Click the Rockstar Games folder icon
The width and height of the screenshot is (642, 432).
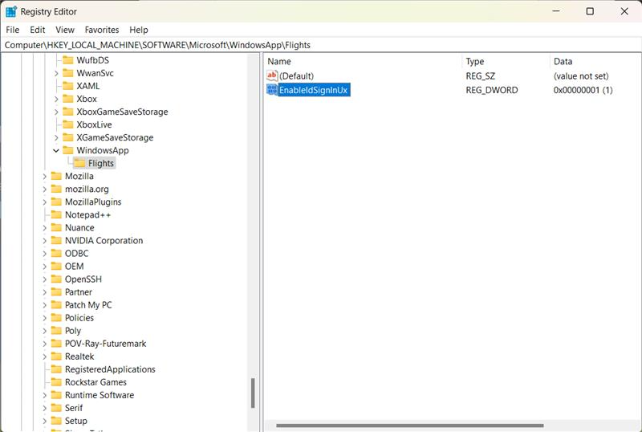pyautogui.click(x=56, y=382)
